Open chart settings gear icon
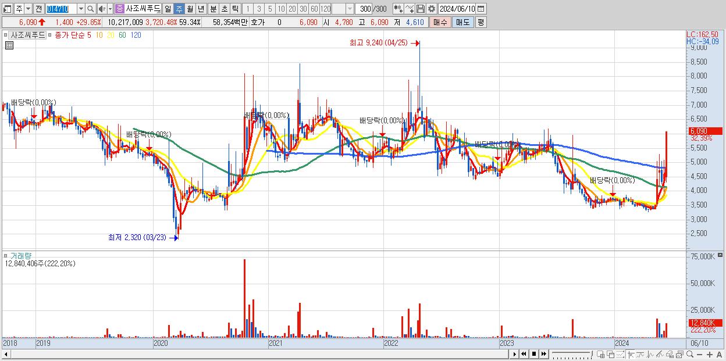This screenshot has width=726, height=361. [431, 9]
